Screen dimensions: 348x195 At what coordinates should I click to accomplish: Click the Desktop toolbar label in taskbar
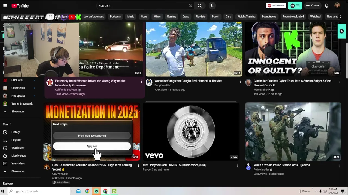(x=306, y=191)
